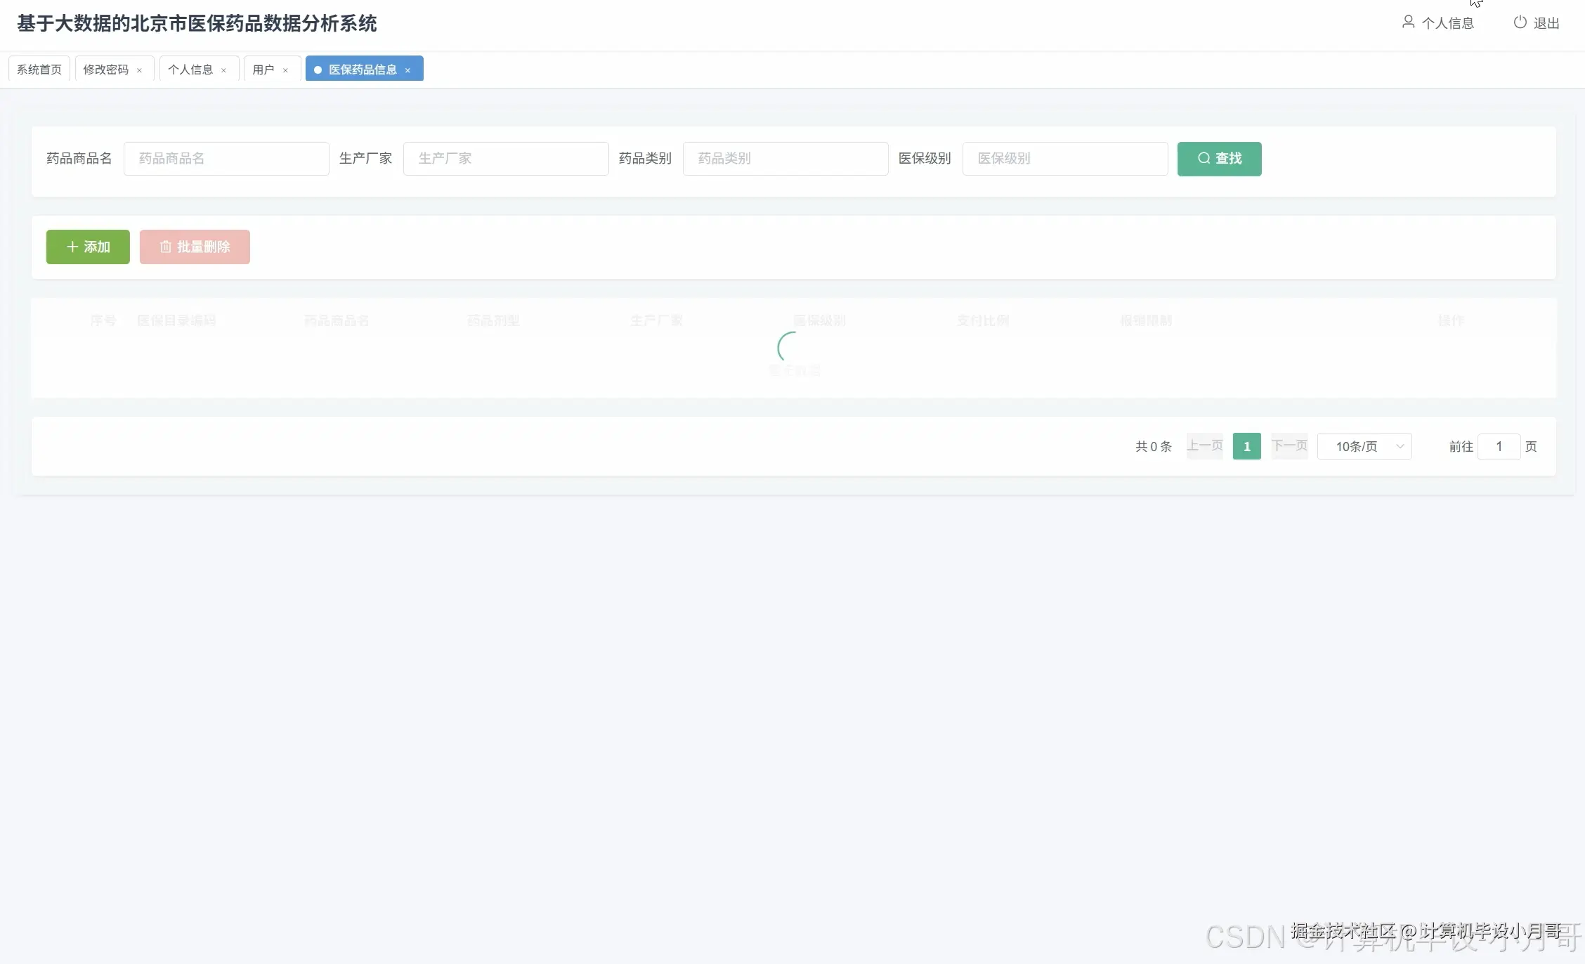
Task: Click the 药品商品名 input field
Action: pyautogui.click(x=226, y=159)
